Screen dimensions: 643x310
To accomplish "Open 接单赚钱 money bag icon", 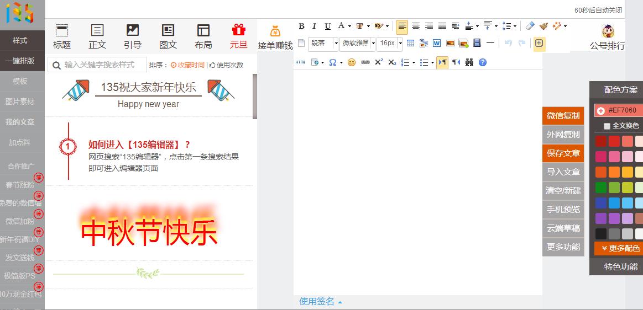I will 275,31.
